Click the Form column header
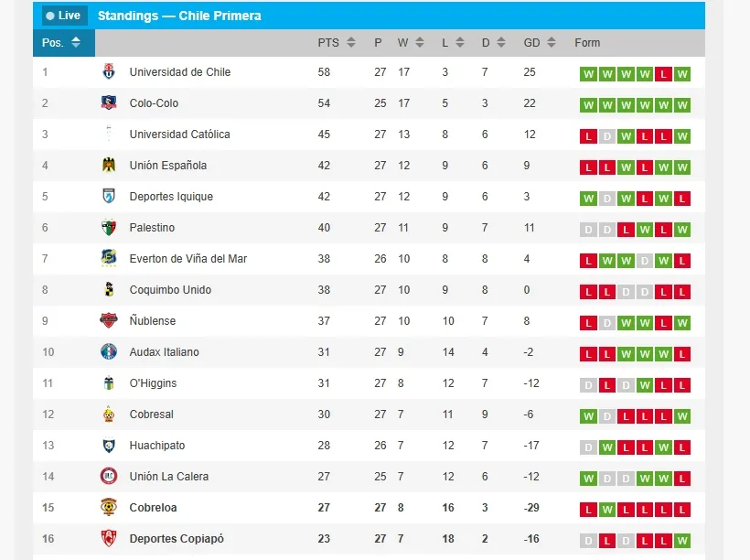This screenshot has width=750, height=560. pyautogui.click(x=587, y=43)
